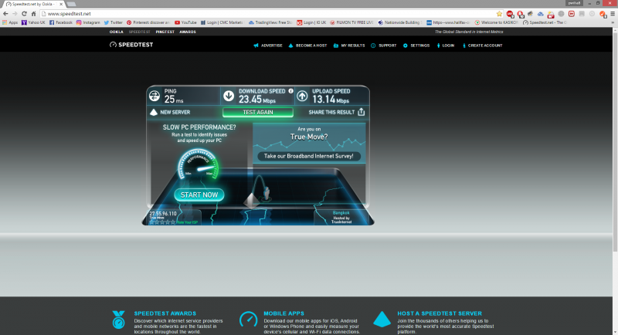618x335 pixels.
Task: Click the HOST A SPEEDTEST SERVER heading
Action: (x=440, y=313)
